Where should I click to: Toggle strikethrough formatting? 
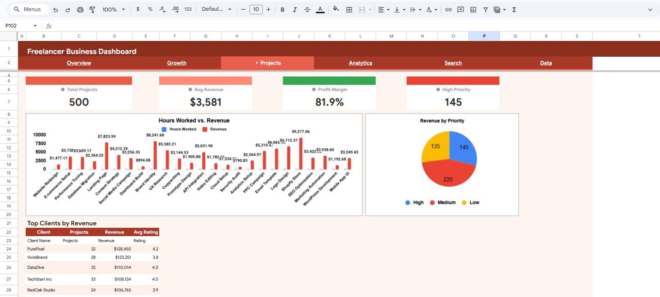tap(307, 9)
